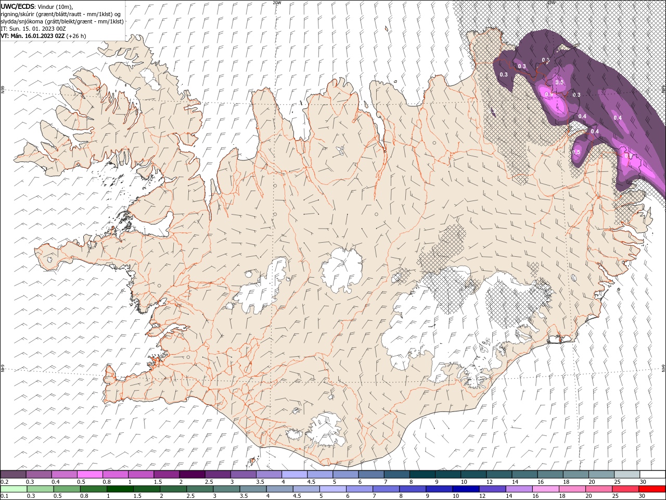Pick the violet 14 swatch in rain legend

[x=519, y=489]
